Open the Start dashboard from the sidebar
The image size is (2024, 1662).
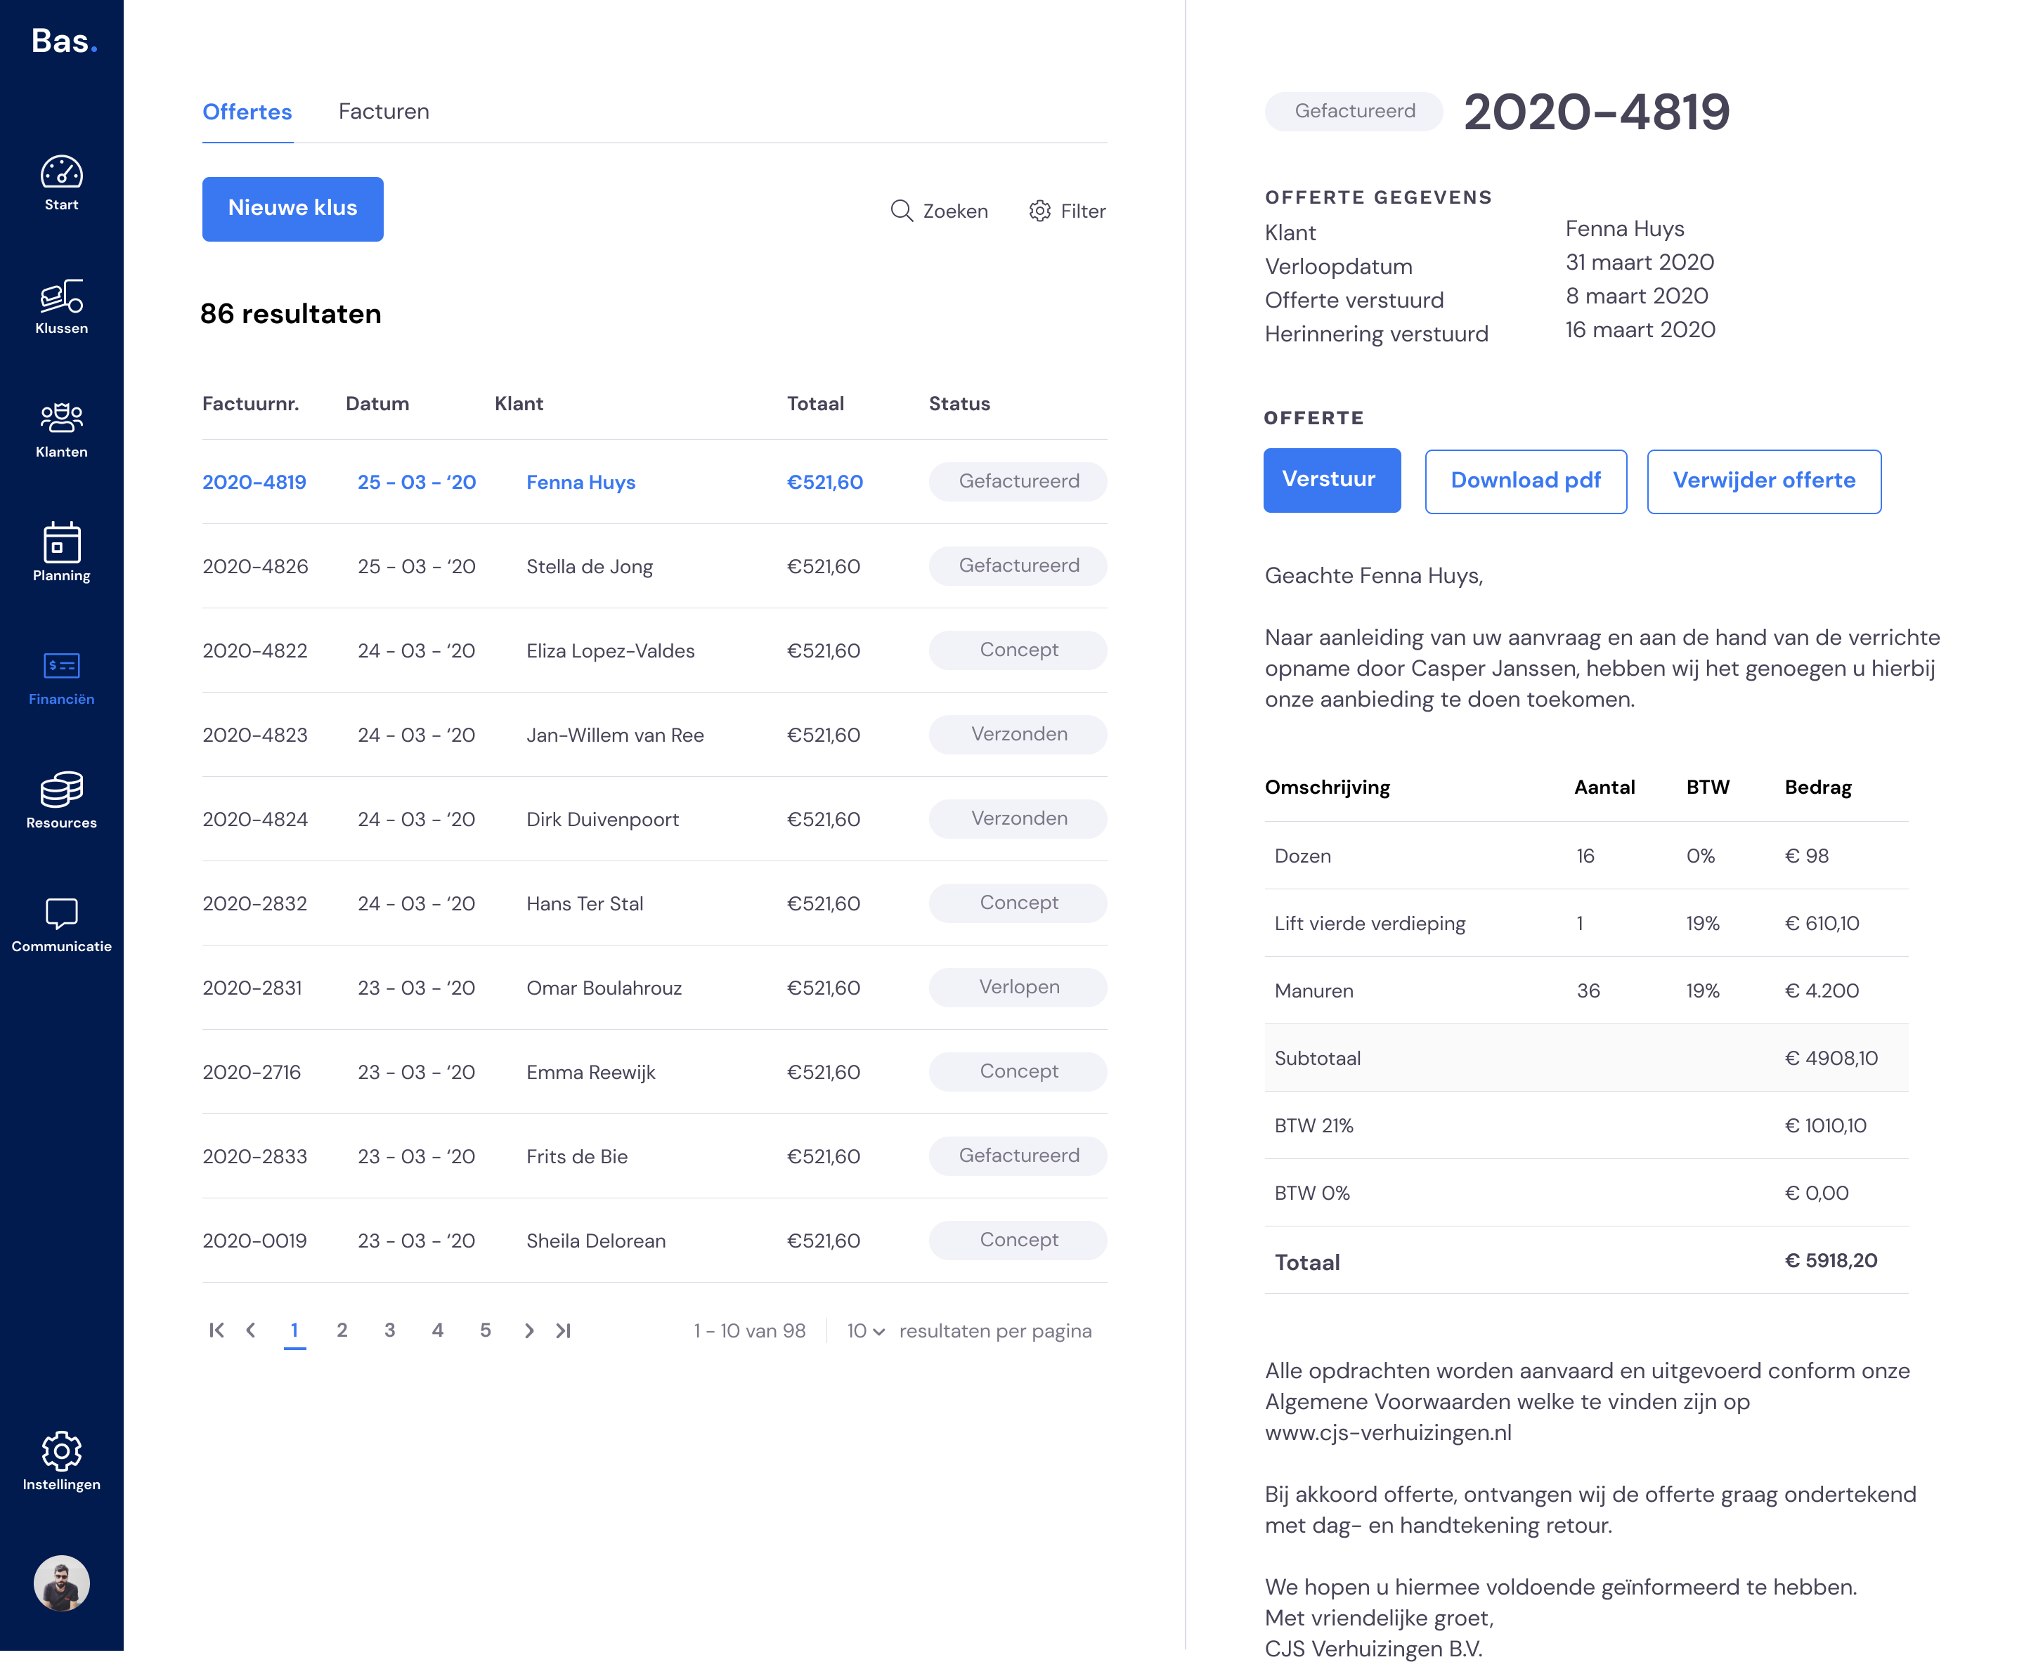60,182
